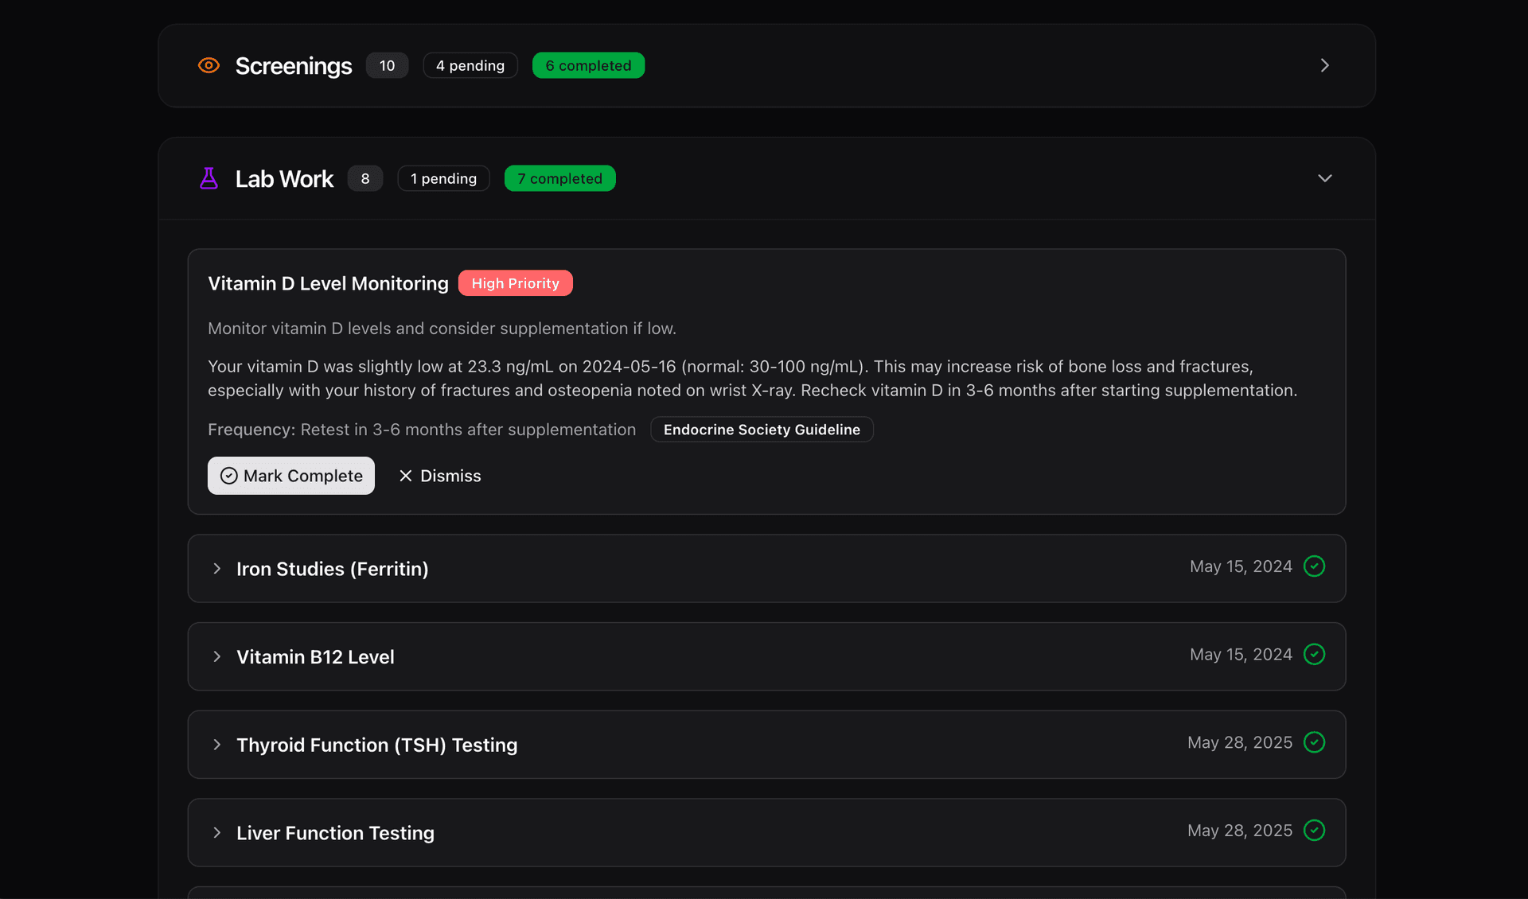
Task: Click the eye icon next to Screenings
Action: pyautogui.click(x=209, y=65)
